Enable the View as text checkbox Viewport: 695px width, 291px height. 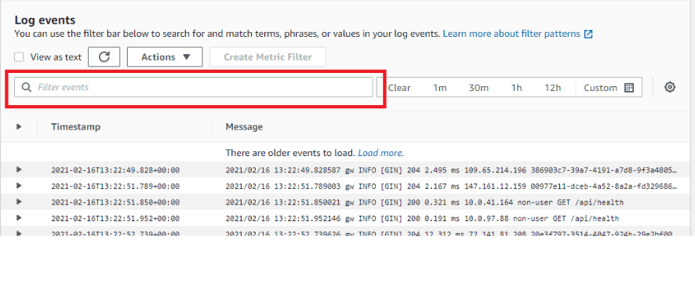[x=19, y=57]
